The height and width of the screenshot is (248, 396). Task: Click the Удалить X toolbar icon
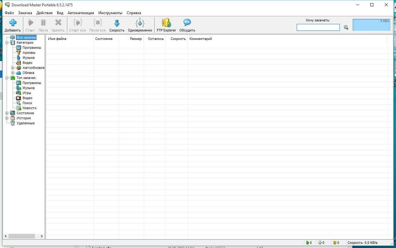point(58,23)
